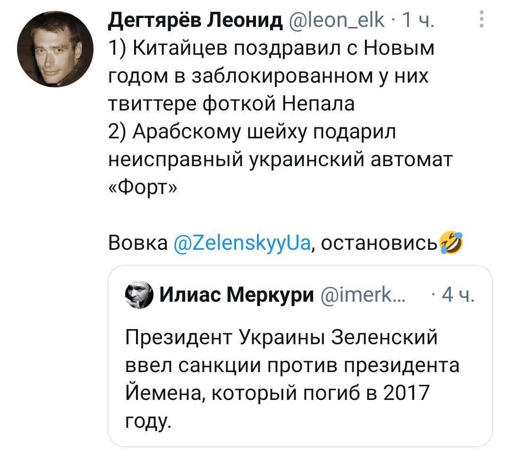
Task: Open the author name Дегтярёв Леонид
Action: 195,20
